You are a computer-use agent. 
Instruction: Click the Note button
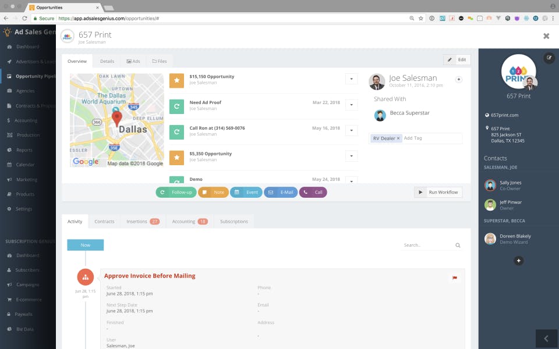[213, 193]
